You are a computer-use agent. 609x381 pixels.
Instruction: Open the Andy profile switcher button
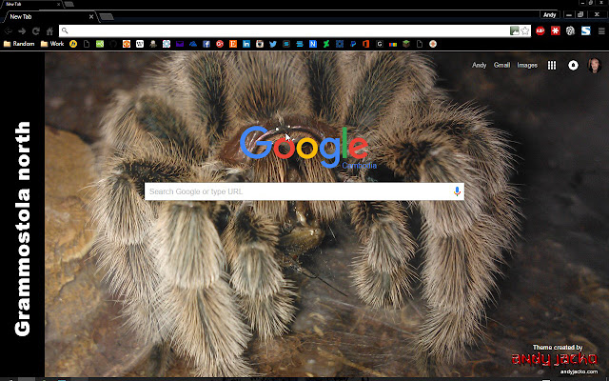[x=550, y=15]
